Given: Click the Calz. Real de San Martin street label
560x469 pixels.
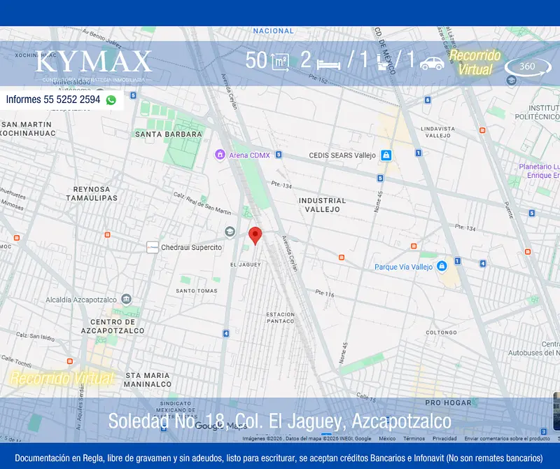Looking at the screenshot, I should click(x=202, y=204).
